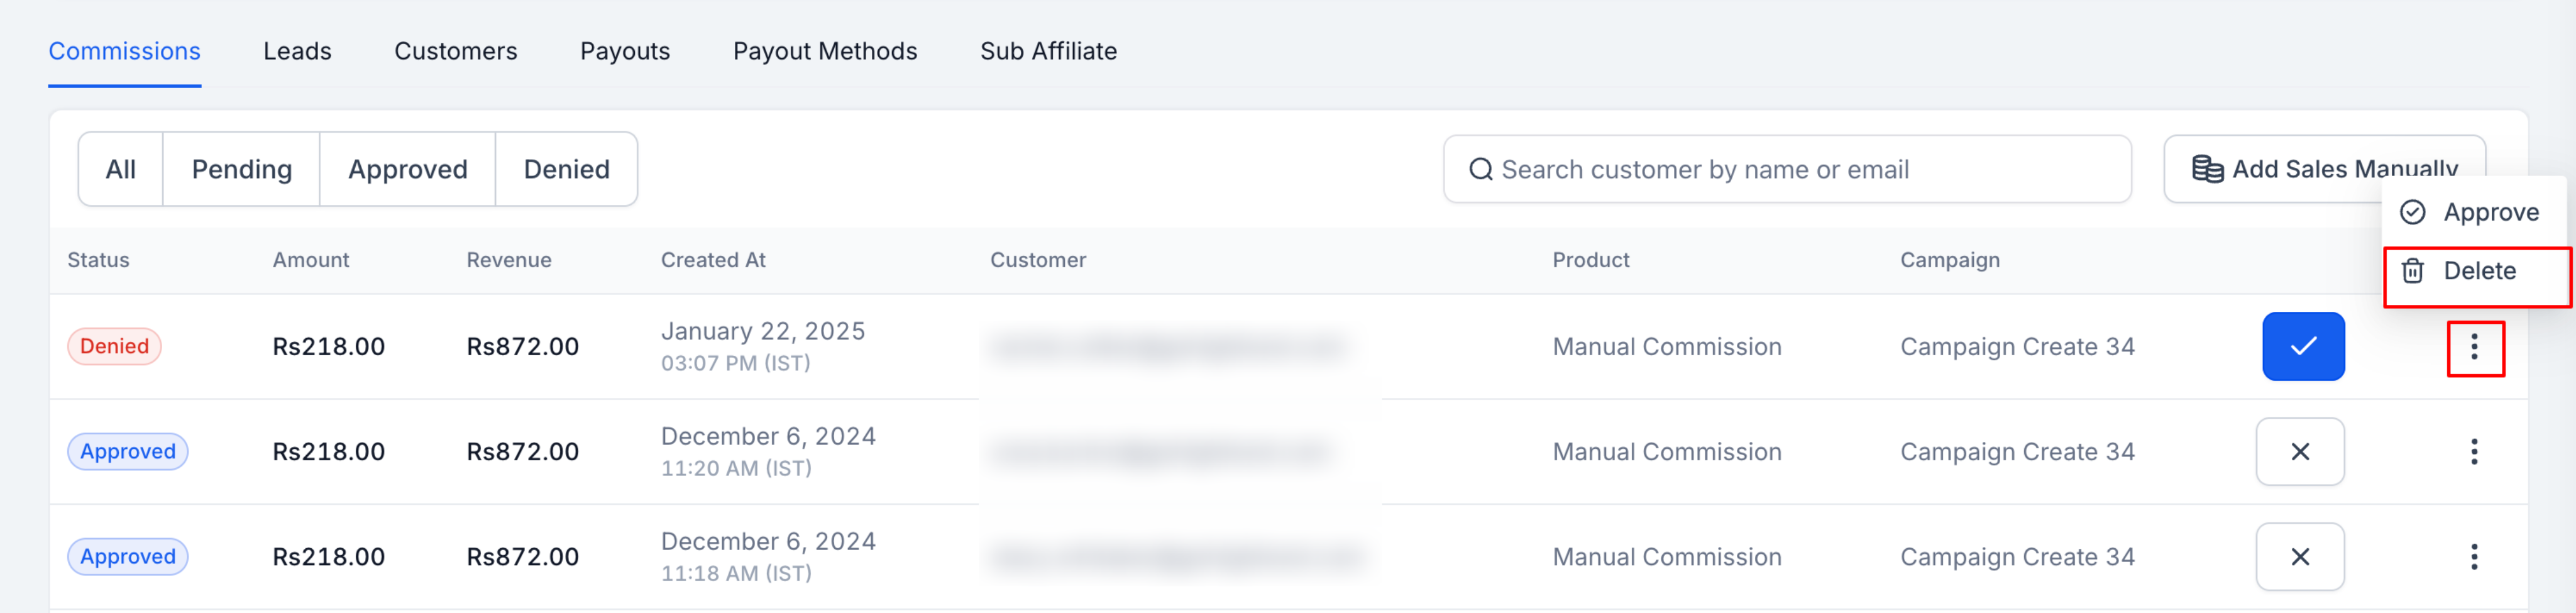Open three-dot menu for the 11:18 AM commission
The width and height of the screenshot is (2576, 613).
(x=2474, y=557)
